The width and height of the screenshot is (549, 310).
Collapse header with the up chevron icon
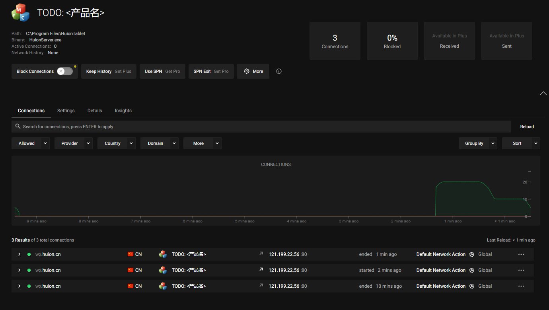543,93
